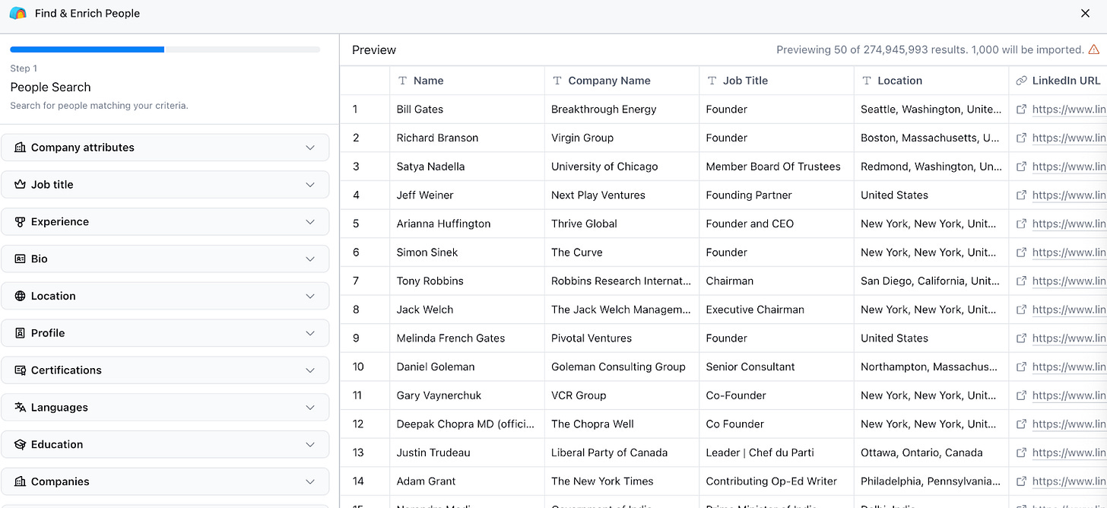The width and height of the screenshot is (1107, 508).
Task: Click the Bio card icon
Action: 20,259
